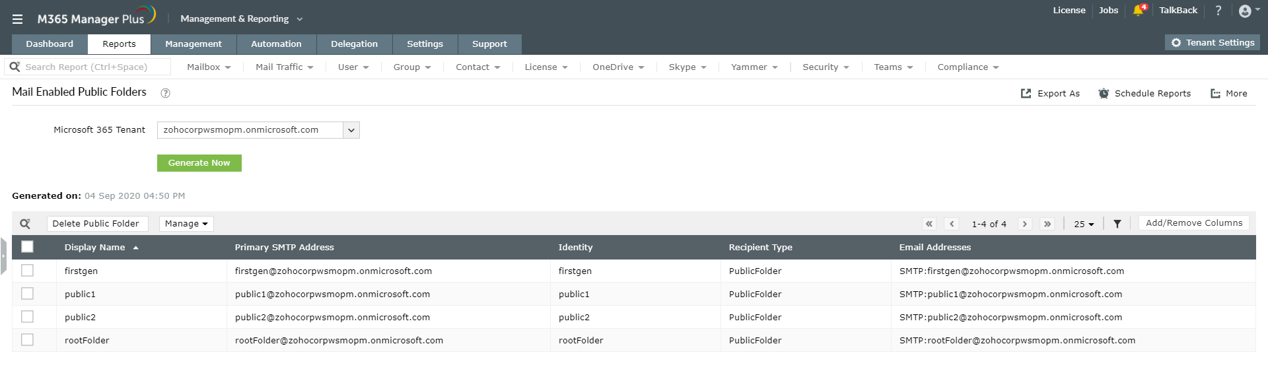Open the Manage dropdown

(186, 224)
